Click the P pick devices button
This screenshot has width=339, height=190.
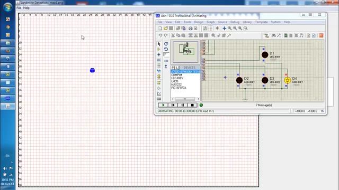(173, 68)
